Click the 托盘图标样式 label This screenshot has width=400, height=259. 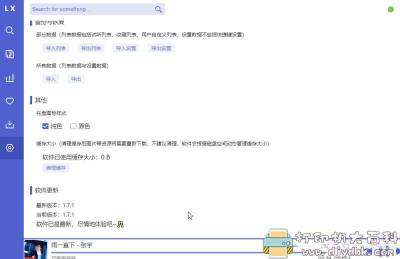[x=51, y=113]
